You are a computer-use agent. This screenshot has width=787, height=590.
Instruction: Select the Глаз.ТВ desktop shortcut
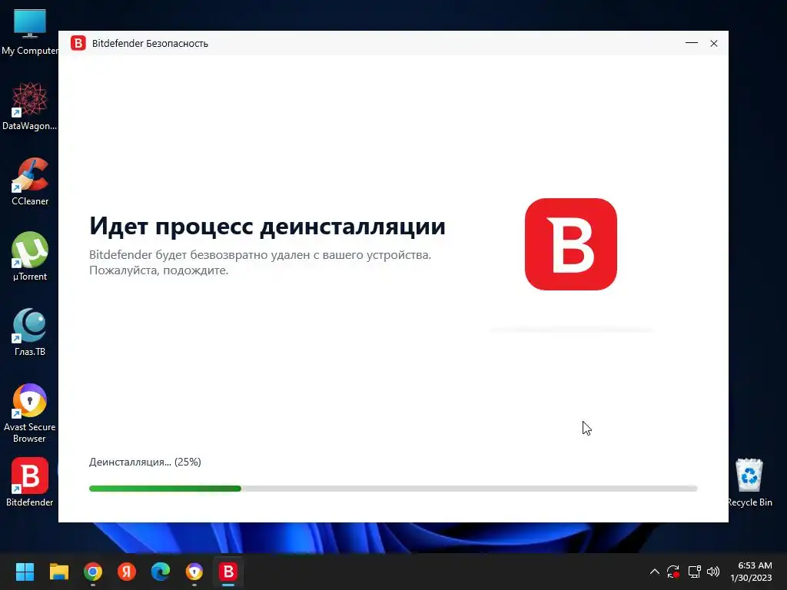coord(30,332)
